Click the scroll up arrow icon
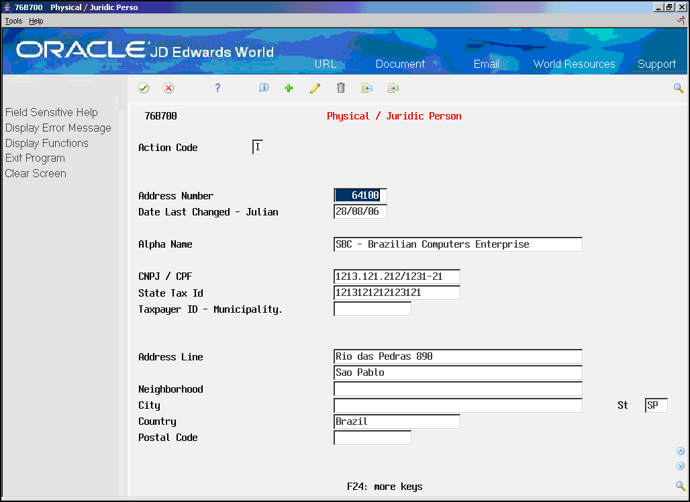This screenshot has height=502, width=690. (681, 451)
